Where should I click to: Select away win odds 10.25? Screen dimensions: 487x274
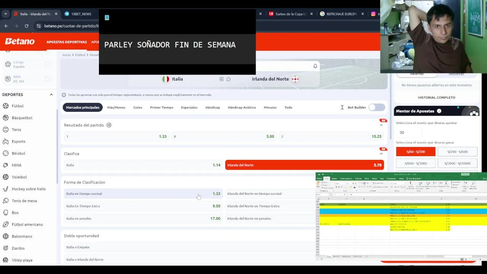click(331, 136)
